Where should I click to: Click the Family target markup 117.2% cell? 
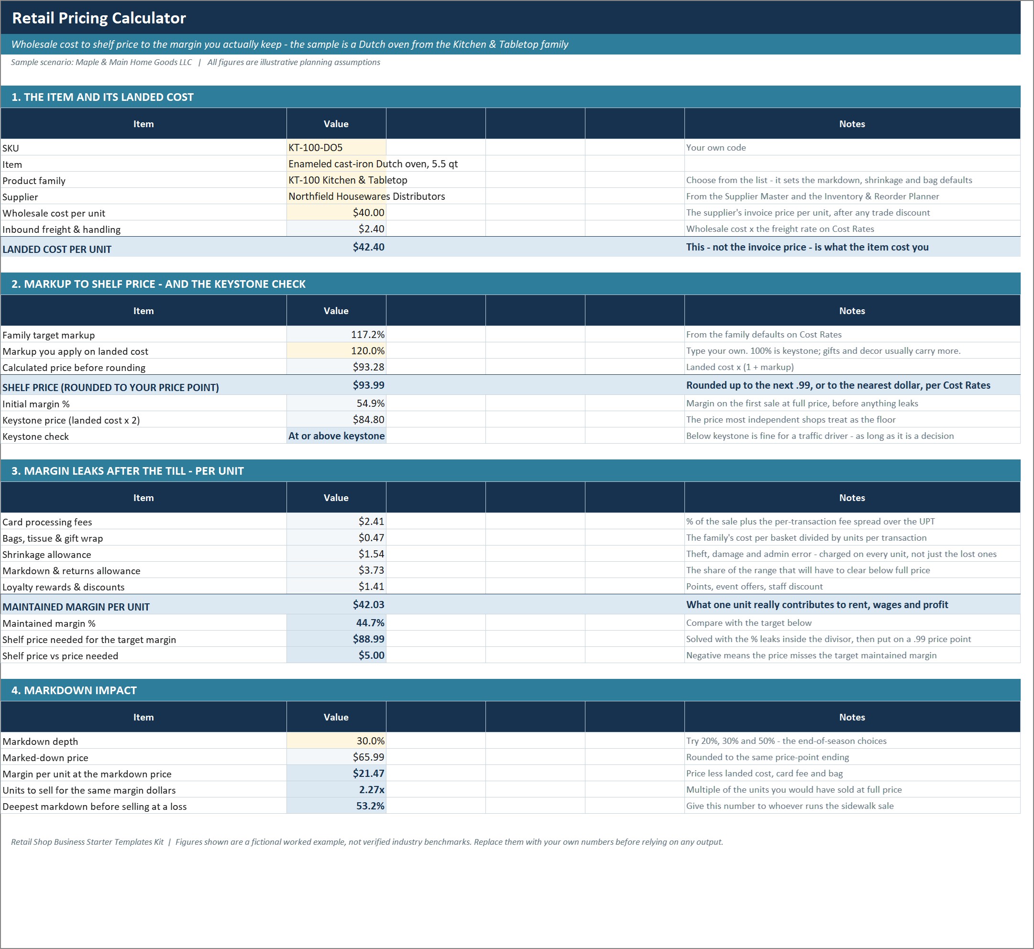pyautogui.click(x=336, y=334)
